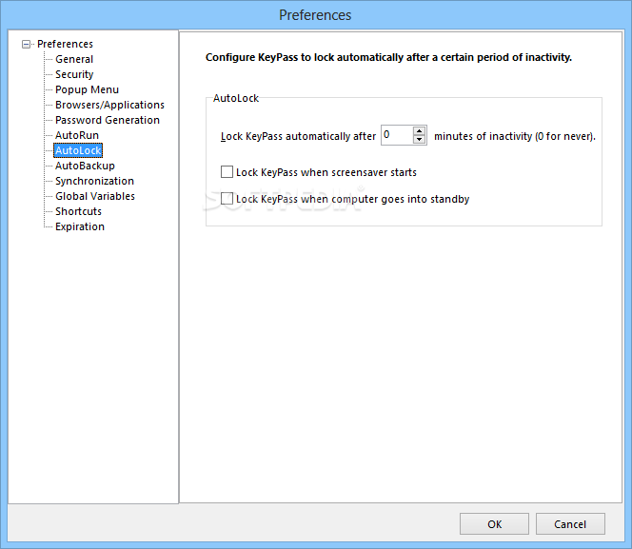The width and height of the screenshot is (632, 549).
Task: Decrease the inactivity minutes with down arrow
Action: [419, 139]
